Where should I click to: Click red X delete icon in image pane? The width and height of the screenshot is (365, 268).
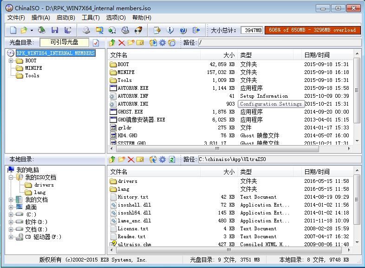[121, 43]
